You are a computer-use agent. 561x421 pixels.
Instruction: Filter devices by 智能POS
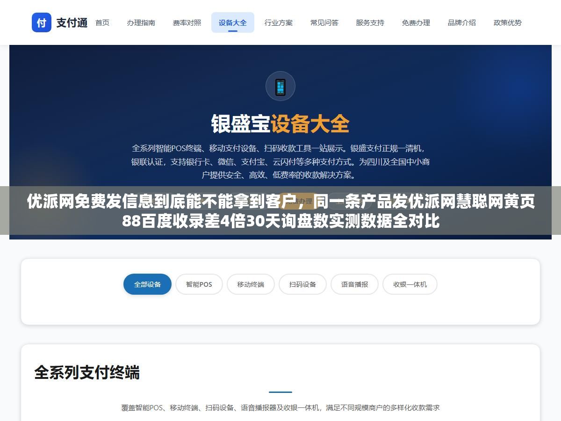[x=199, y=284]
